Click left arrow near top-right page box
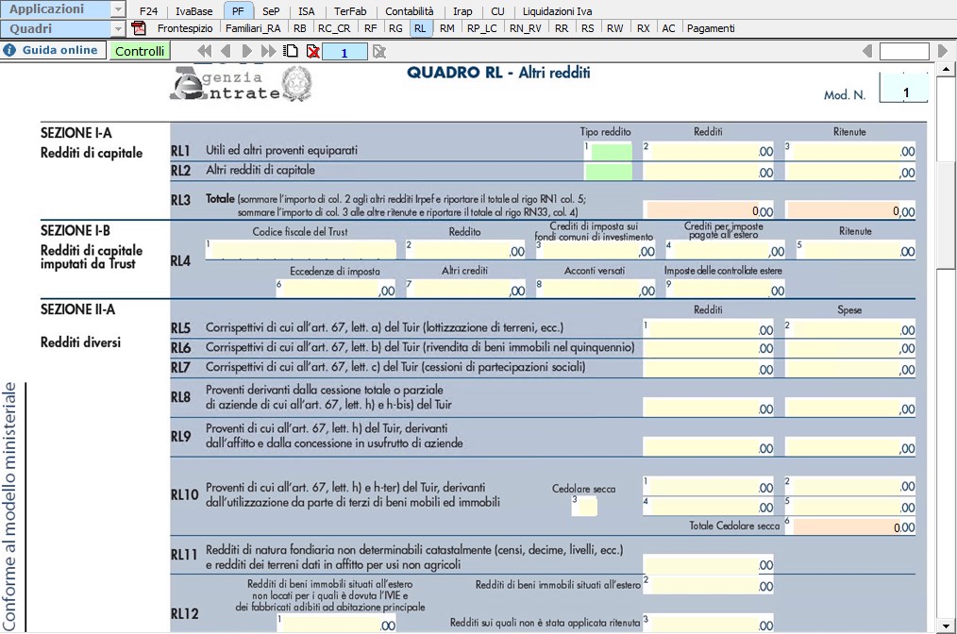The height and width of the screenshot is (634, 957). pos(866,51)
